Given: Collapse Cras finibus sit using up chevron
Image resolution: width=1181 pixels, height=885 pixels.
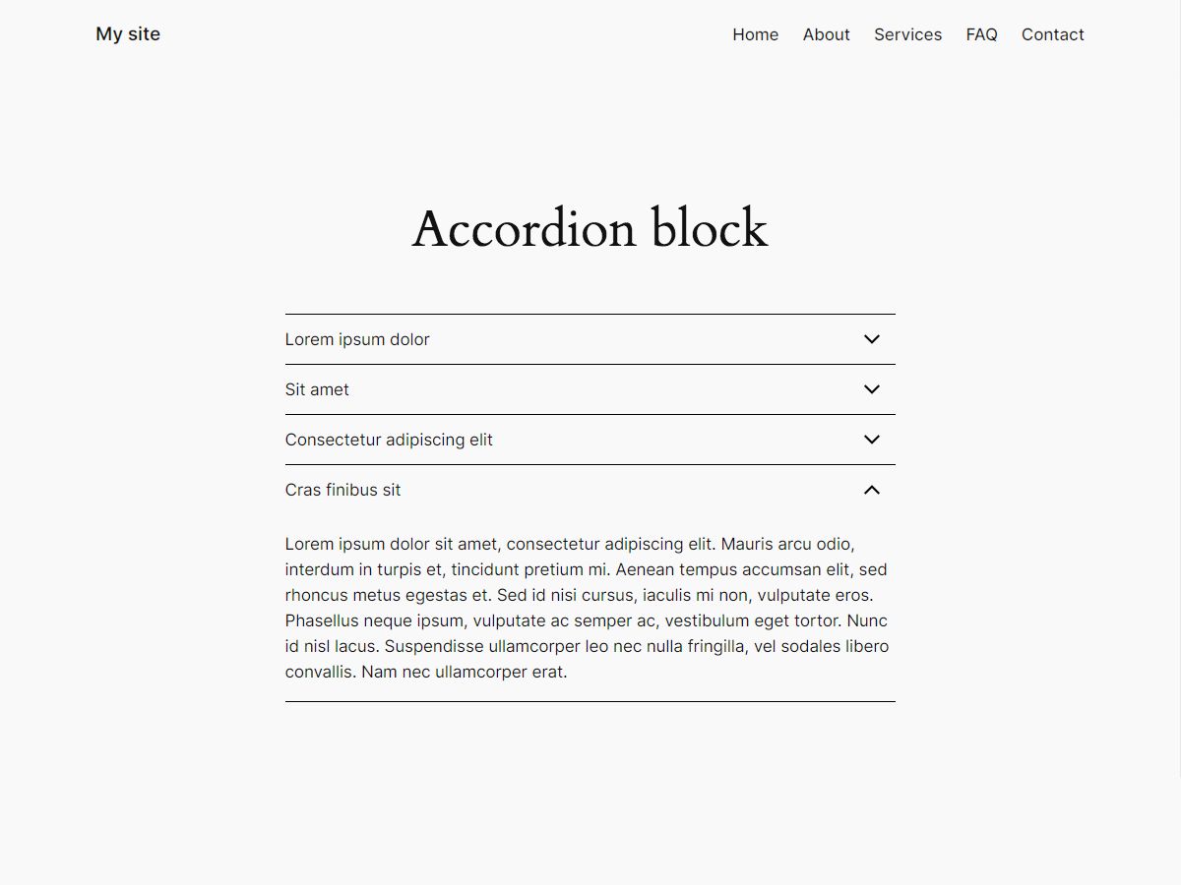Looking at the screenshot, I should (x=871, y=490).
